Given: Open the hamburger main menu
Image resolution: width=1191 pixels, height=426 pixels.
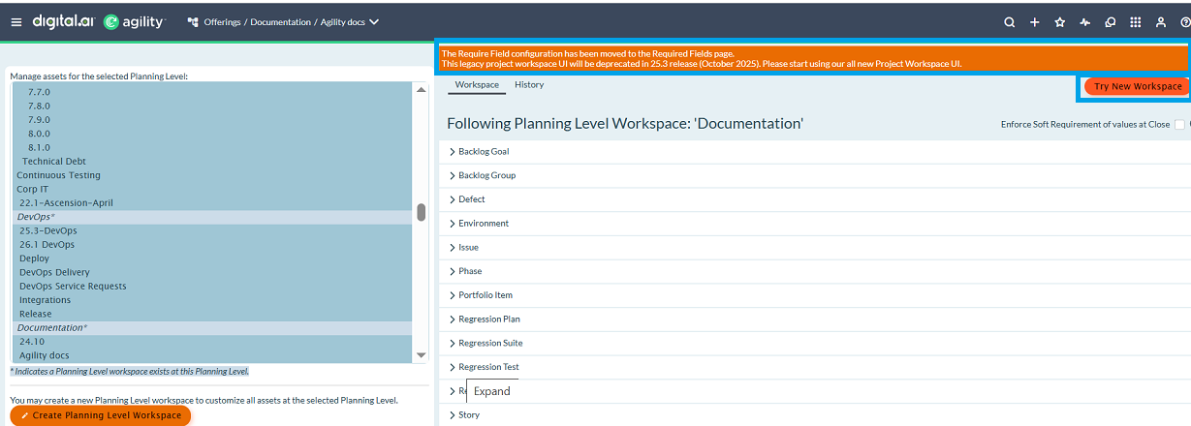Looking at the screenshot, I should click(x=16, y=21).
